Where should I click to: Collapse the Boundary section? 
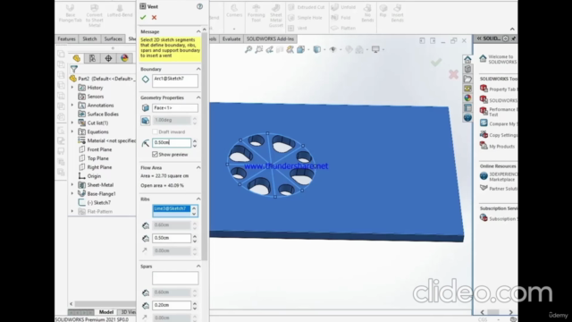(198, 69)
